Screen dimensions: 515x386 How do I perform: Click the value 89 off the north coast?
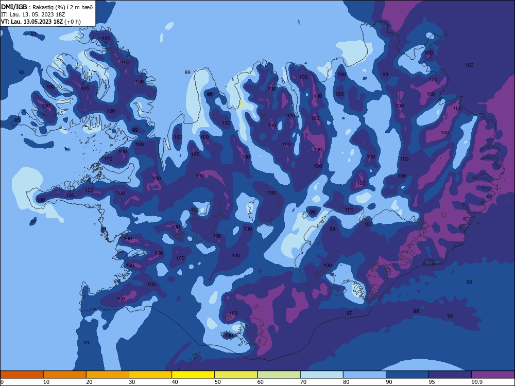point(187,72)
